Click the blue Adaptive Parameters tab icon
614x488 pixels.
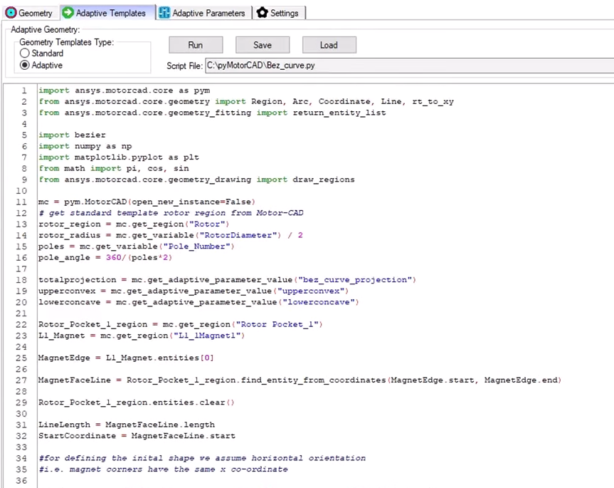click(x=165, y=13)
